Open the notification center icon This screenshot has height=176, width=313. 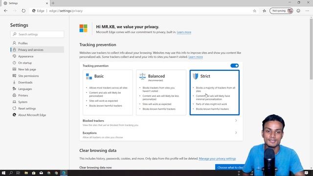tap(307, 173)
